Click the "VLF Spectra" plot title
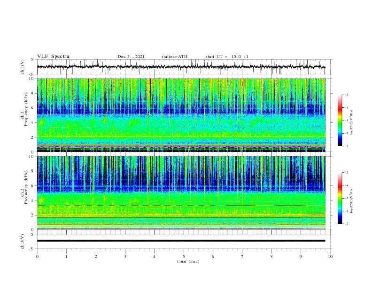This screenshot has width=372, height=288. tap(53, 56)
